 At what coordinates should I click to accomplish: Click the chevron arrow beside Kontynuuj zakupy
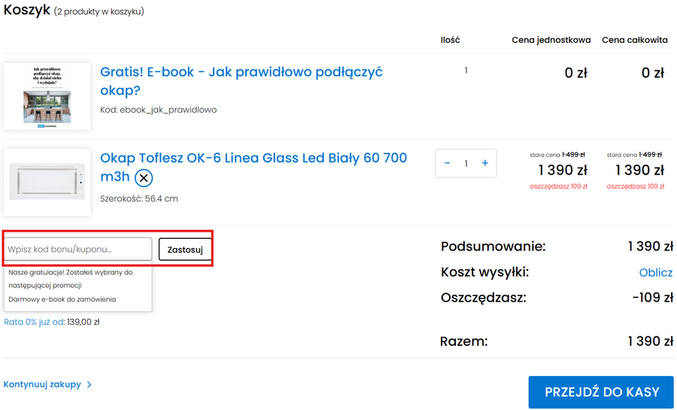[x=90, y=384]
